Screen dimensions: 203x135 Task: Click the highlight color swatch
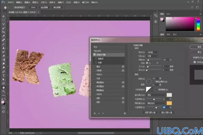pyautogui.click(x=169, y=95)
